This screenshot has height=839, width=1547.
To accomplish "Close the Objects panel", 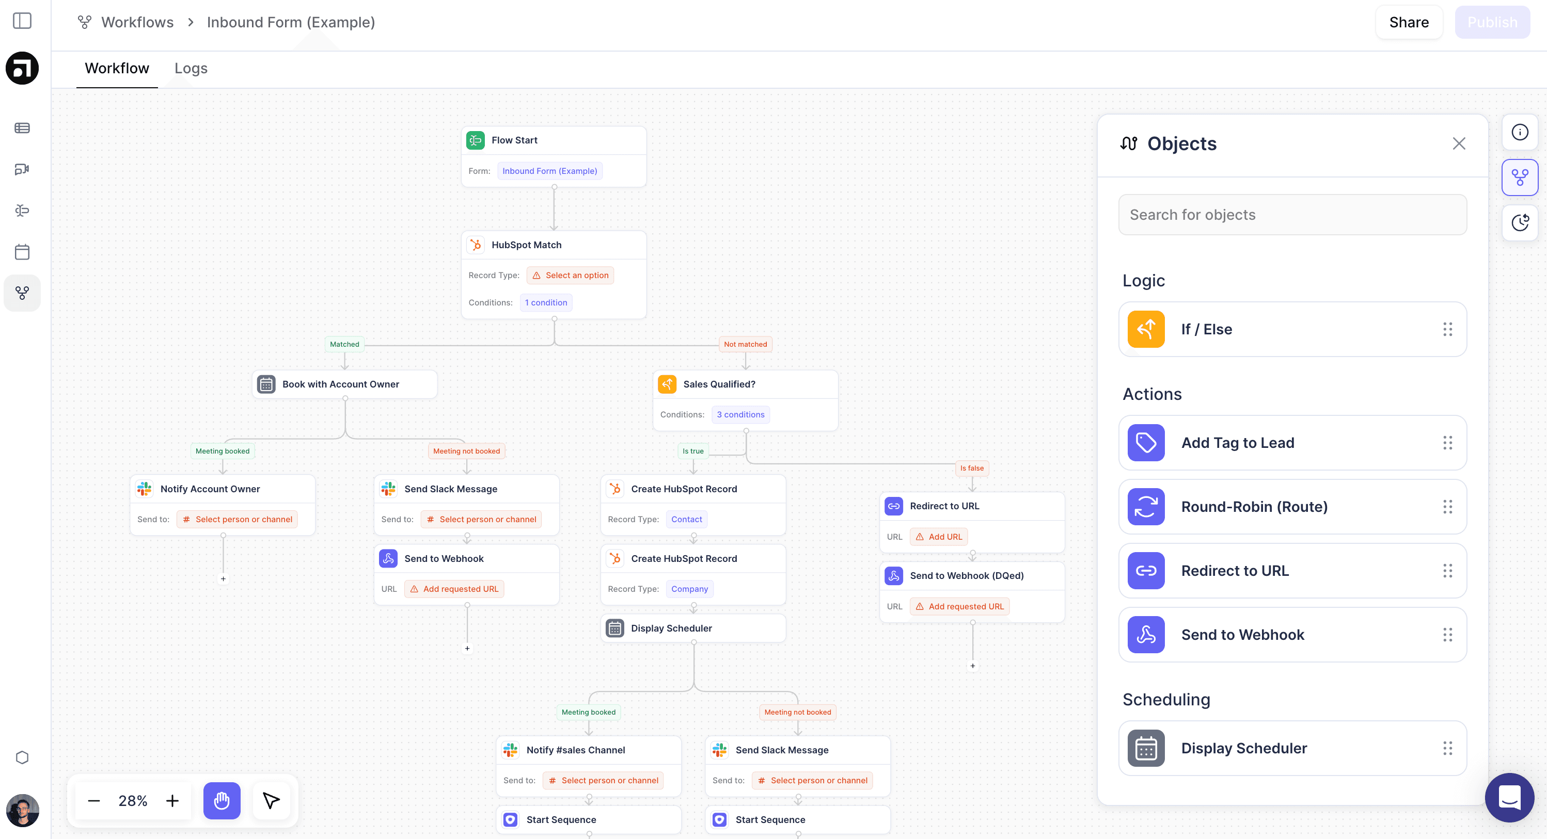I will [1459, 143].
